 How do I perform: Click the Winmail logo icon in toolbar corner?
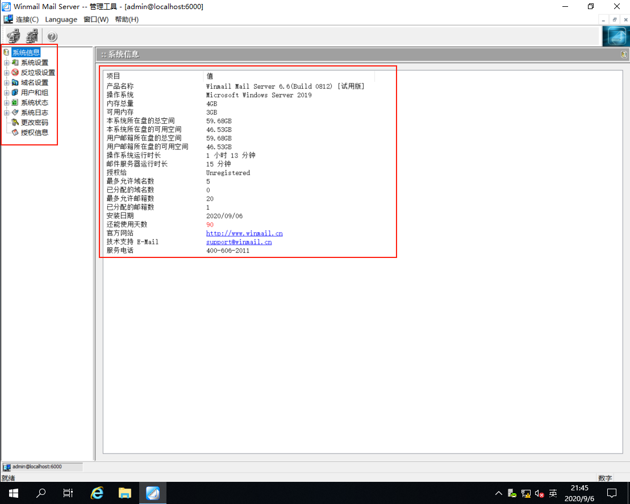point(616,36)
